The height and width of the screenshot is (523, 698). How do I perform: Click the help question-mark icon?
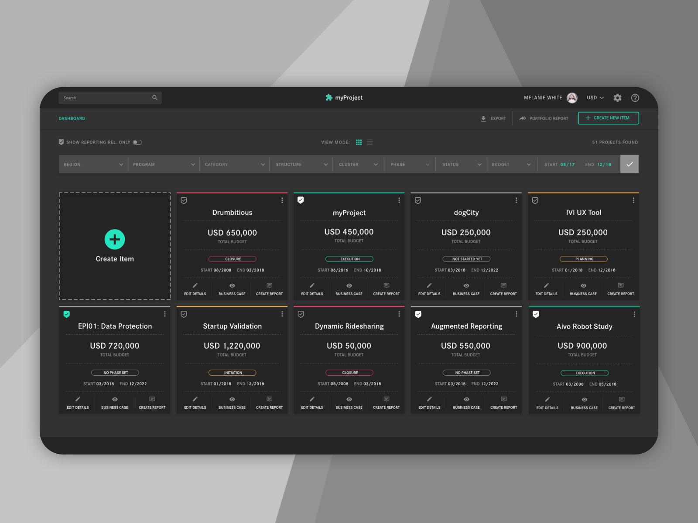coord(635,98)
